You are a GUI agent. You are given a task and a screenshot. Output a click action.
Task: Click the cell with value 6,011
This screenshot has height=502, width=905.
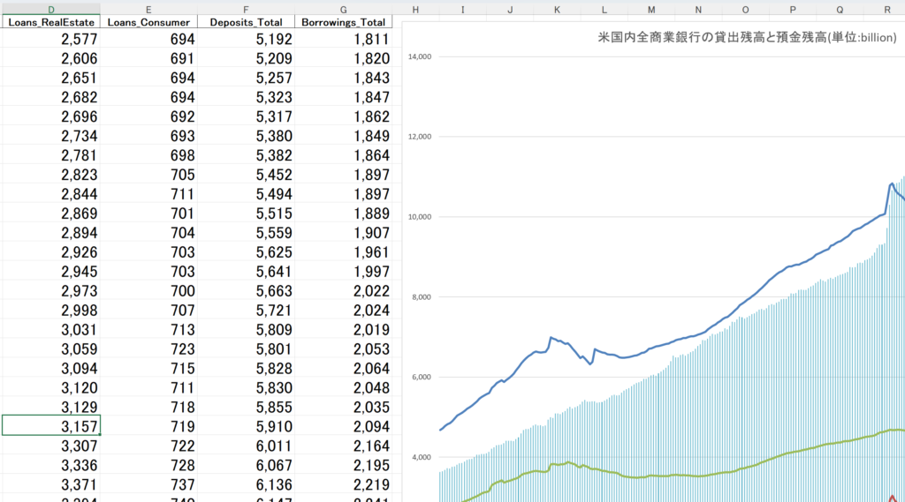click(x=245, y=445)
